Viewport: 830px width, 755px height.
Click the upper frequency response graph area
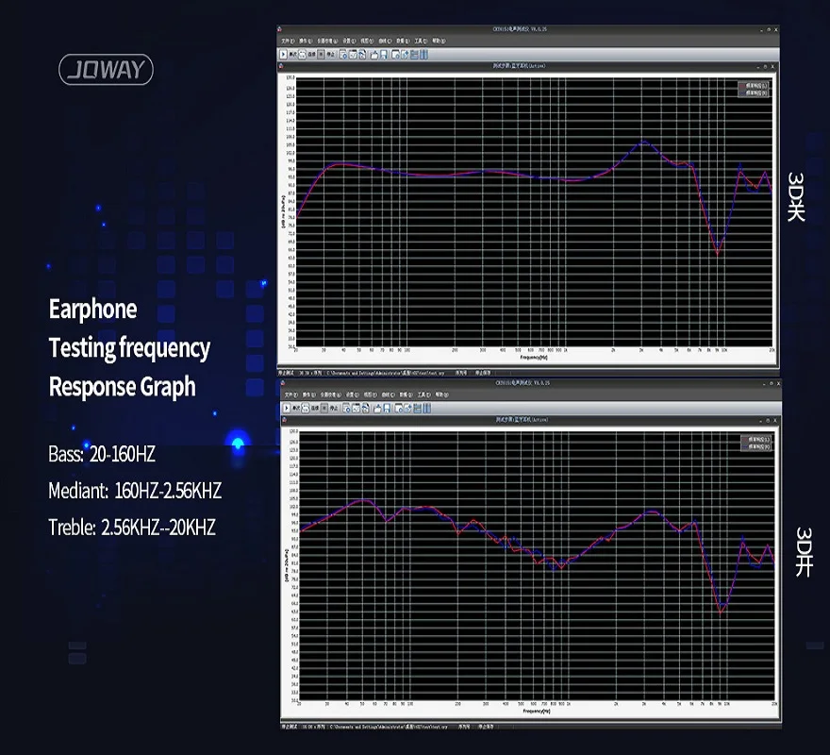(534, 212)
